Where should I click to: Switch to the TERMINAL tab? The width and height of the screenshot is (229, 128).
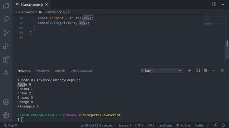(24, 71)
